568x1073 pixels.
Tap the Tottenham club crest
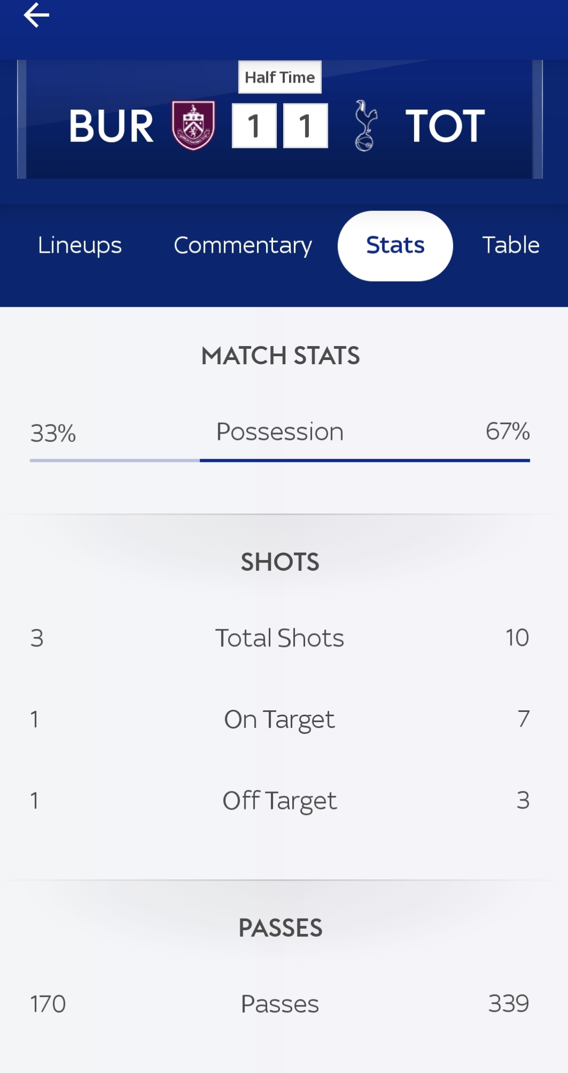coord(366,126)
